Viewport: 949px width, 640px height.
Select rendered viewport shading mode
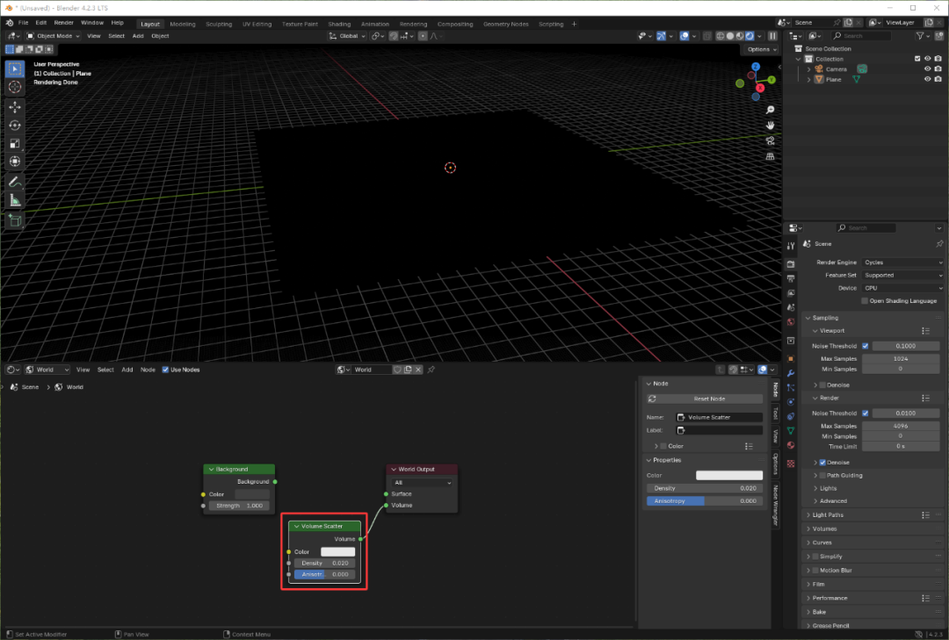(x=750, y=36)
